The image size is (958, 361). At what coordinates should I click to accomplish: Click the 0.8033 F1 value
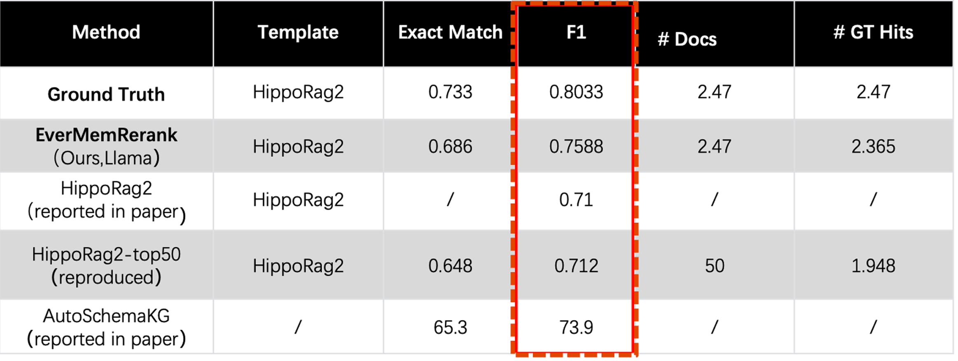[576, 92]
